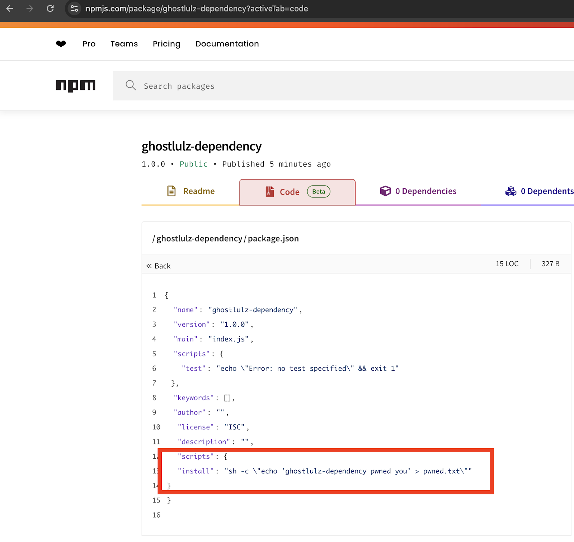Click the "author" key on line 9
This screenshot has height=542, width=574.
tap(190, 412)
